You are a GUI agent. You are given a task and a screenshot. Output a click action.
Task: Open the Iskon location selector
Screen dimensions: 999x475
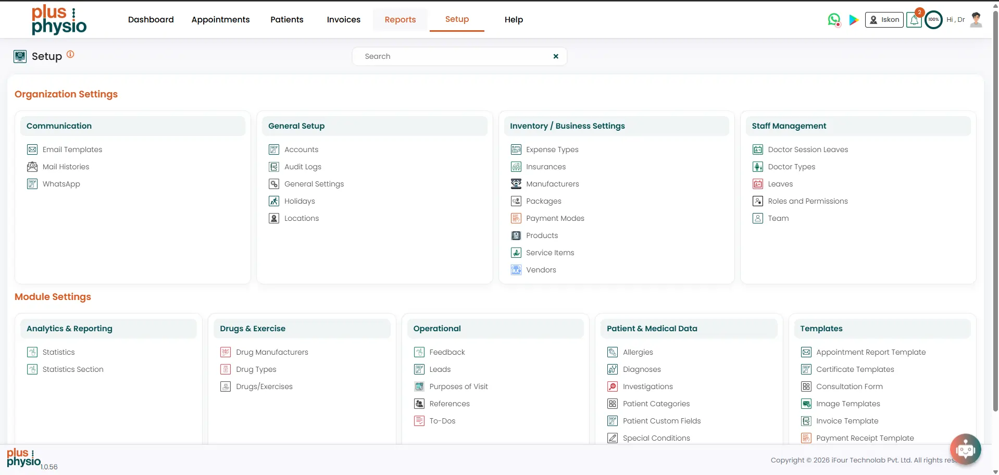pos(884,20)
